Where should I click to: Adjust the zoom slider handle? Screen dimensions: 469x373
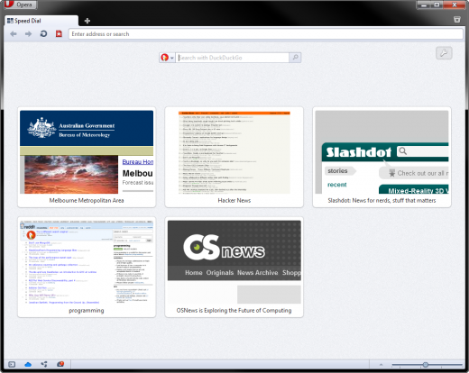[x=426, y=365]
